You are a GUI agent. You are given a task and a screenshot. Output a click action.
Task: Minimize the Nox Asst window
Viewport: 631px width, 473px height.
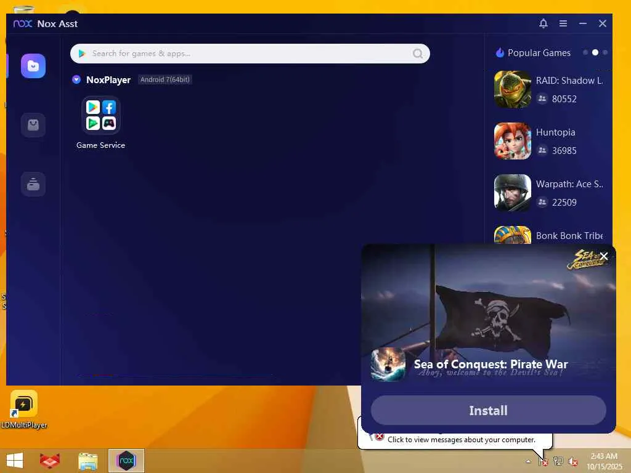click(583, 23)
